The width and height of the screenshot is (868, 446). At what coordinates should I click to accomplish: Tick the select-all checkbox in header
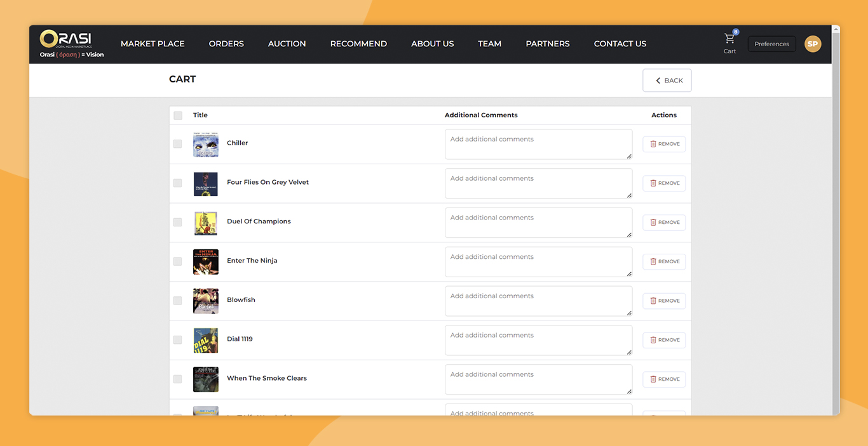click(x=178, y=115)
